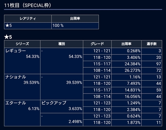Click the ピックアップ type cell
Image resolution: width=166 pixels, height=130 pixels.
click(62, 106)
